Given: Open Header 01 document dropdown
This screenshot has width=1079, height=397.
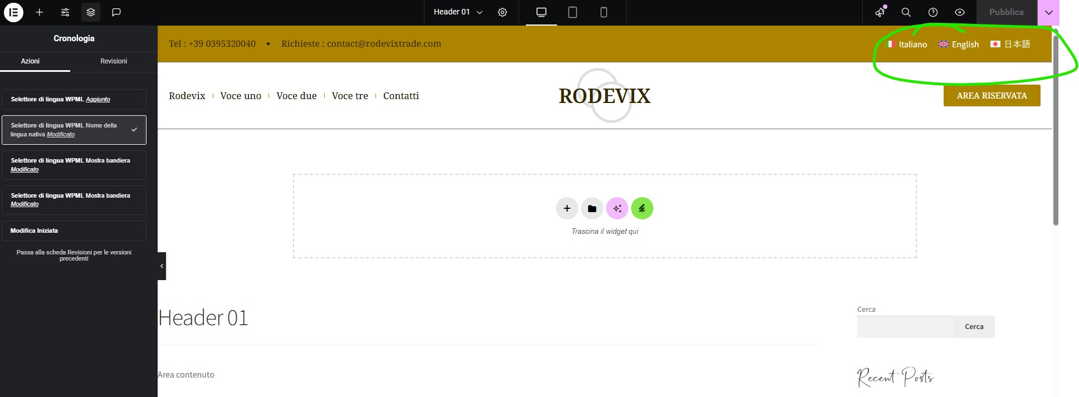Looking at the screenshot, I should 458,12.
